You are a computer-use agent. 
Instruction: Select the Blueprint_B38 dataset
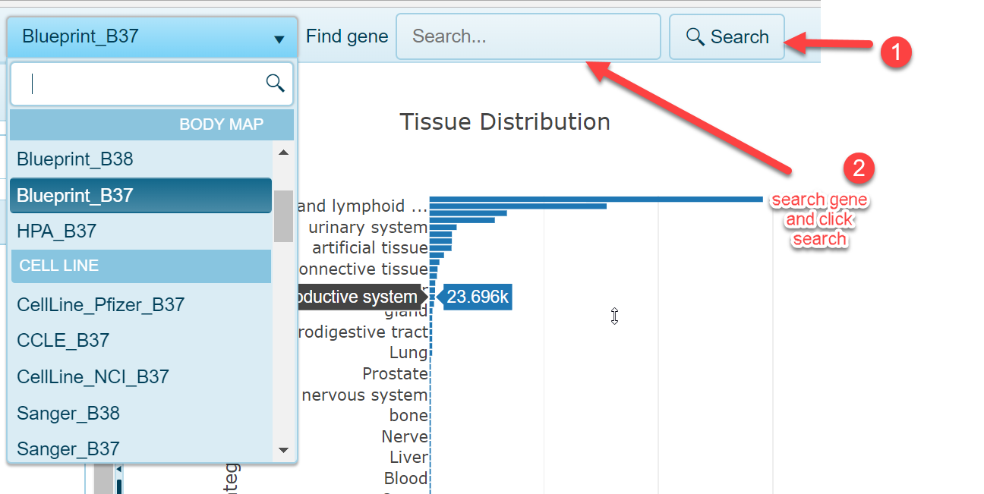pos(74,159)
